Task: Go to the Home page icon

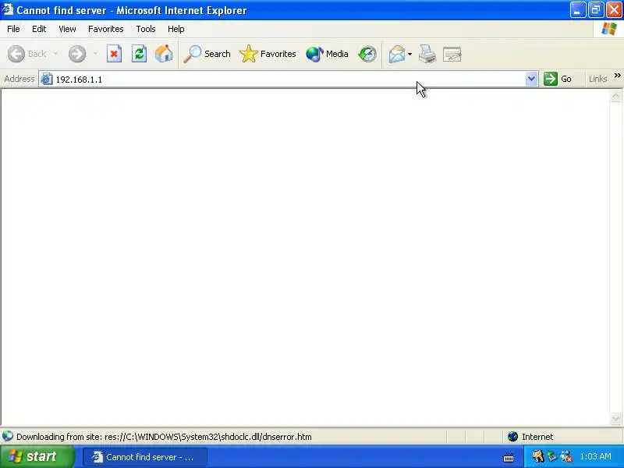Action: coord(164,54)
